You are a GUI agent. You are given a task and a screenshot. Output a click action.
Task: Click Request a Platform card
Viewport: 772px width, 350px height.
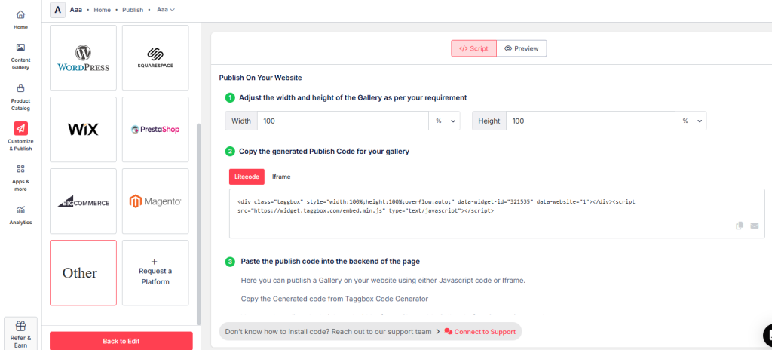coord(155,272)
